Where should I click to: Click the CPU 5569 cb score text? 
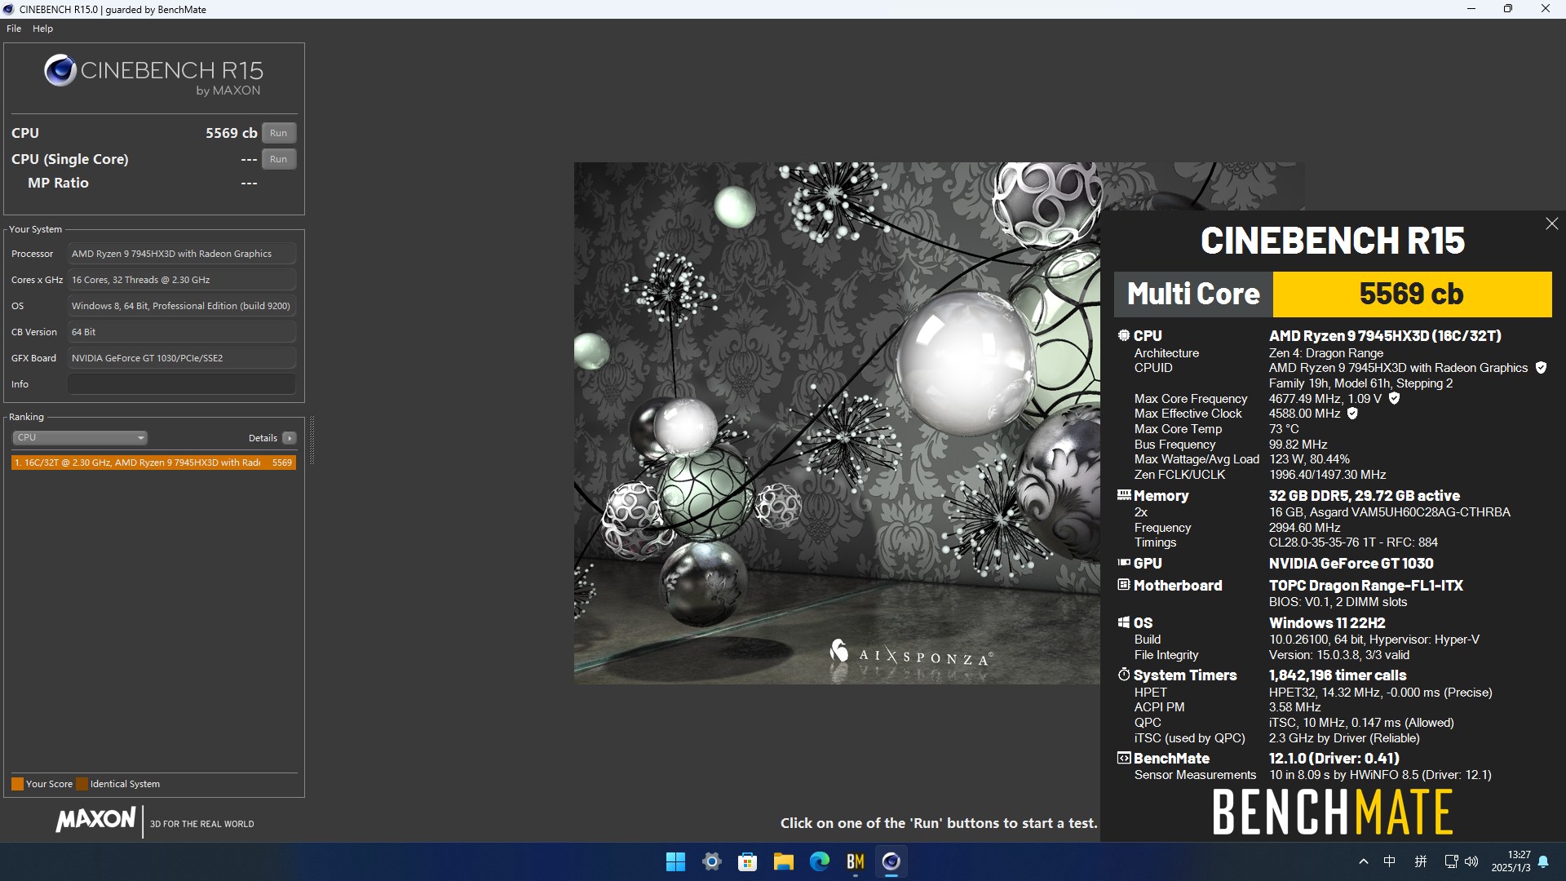(231, 133)
